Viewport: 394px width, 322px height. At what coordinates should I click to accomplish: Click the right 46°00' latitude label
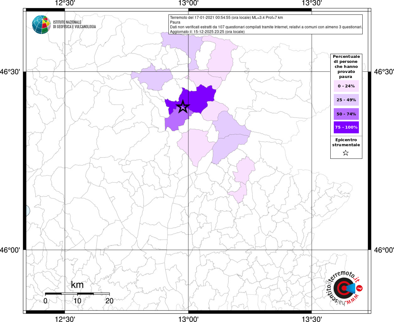[384, 250]
